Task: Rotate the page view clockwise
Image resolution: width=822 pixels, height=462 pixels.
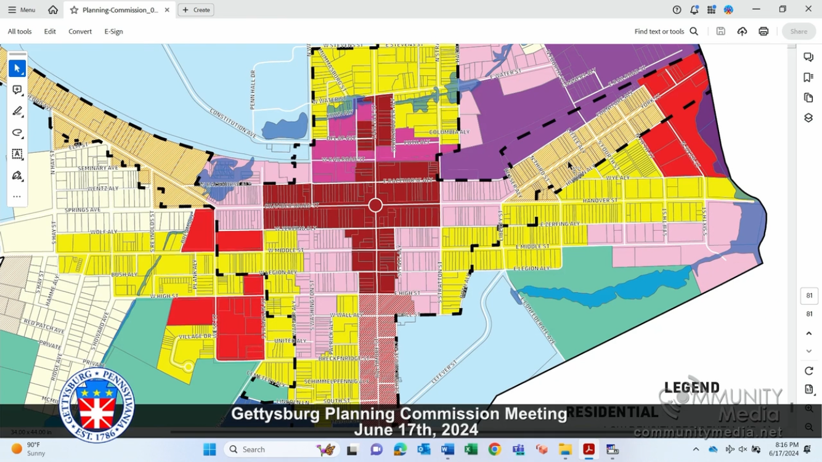Action: (x=809, y=371)
